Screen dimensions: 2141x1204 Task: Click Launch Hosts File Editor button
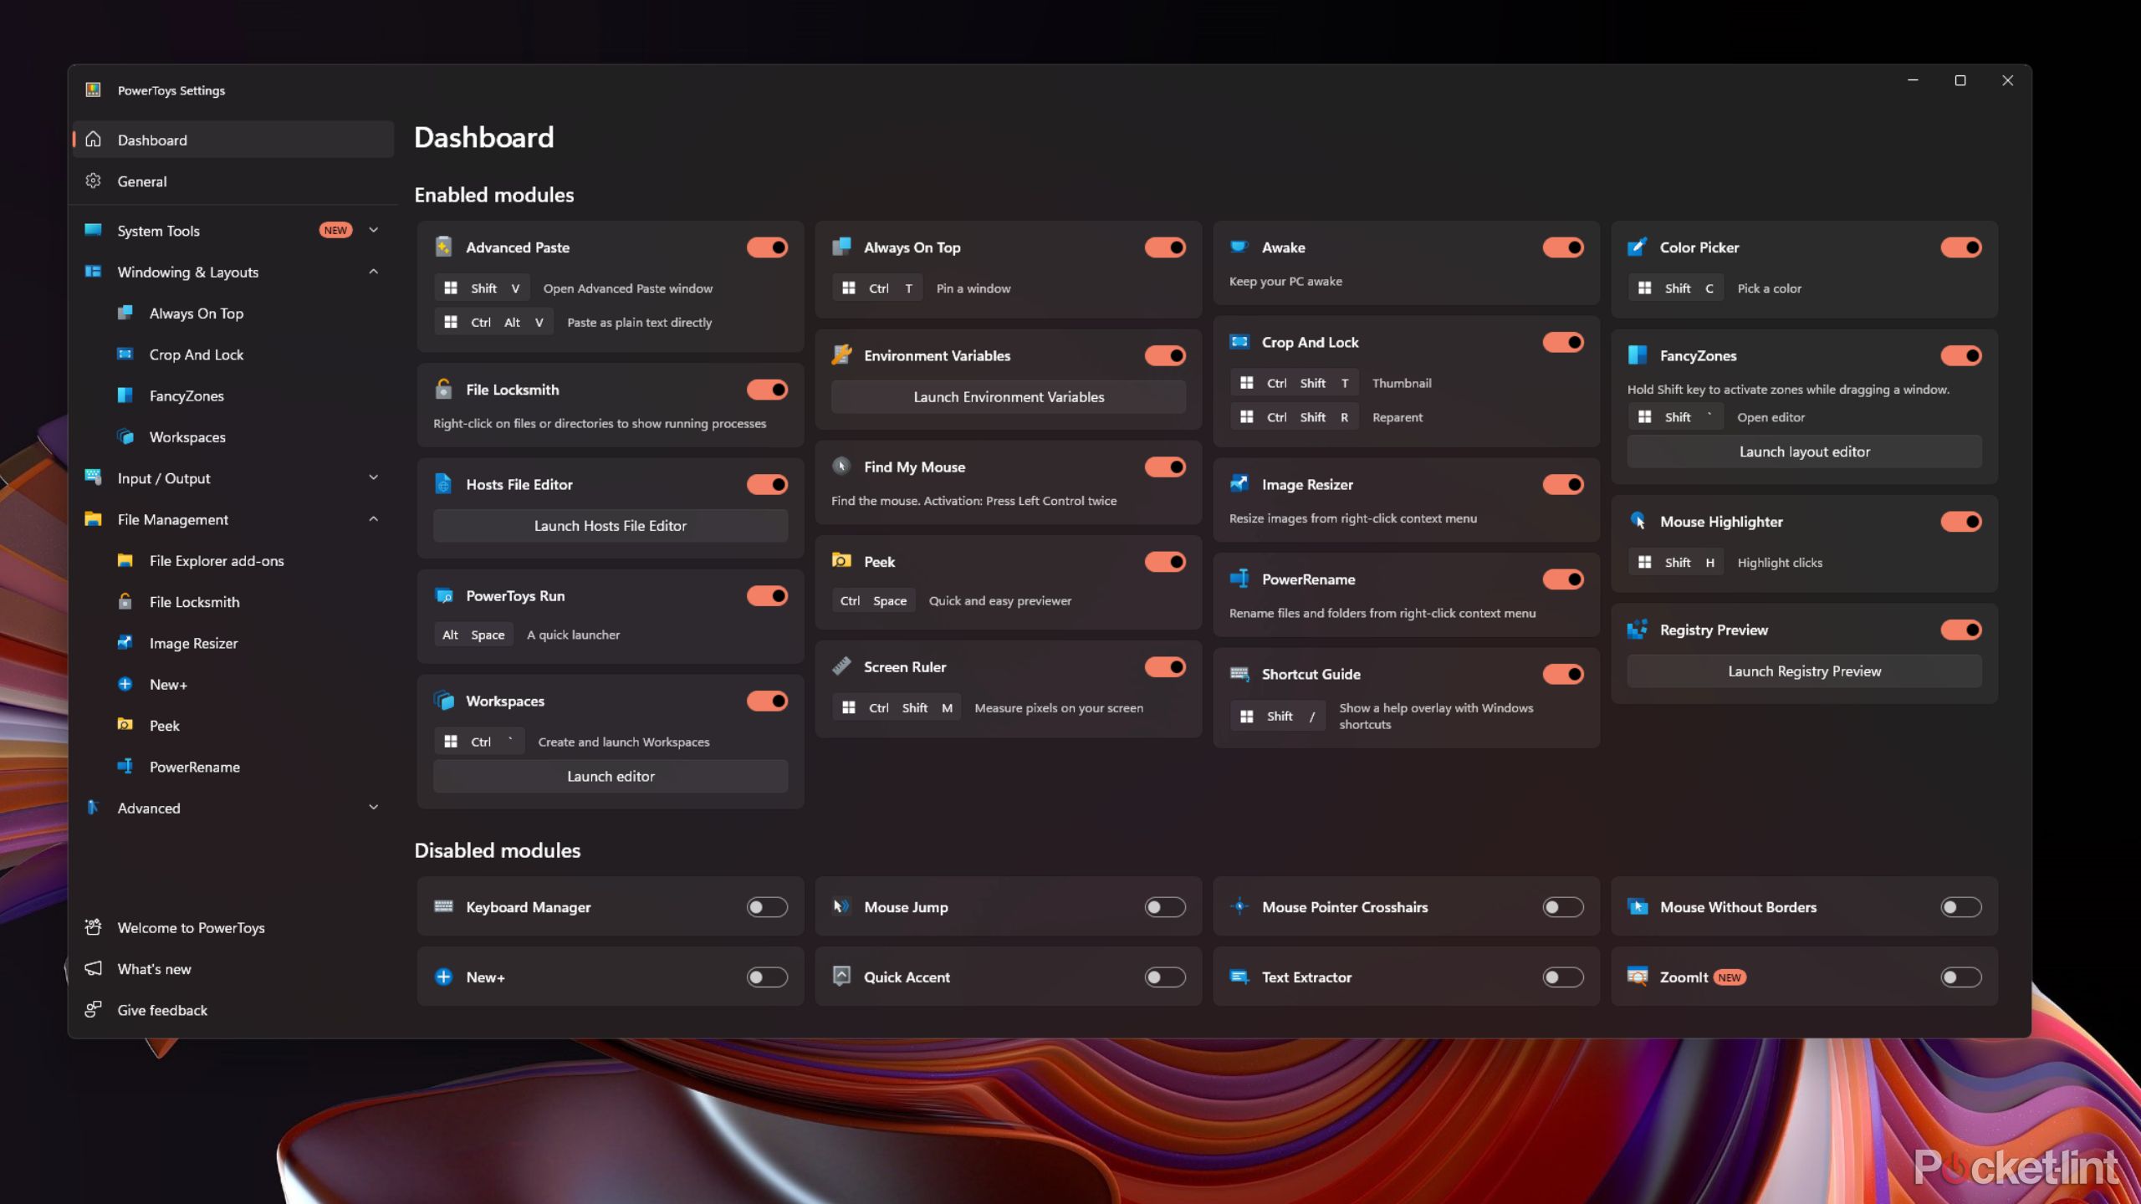click(x=611, y=526)
